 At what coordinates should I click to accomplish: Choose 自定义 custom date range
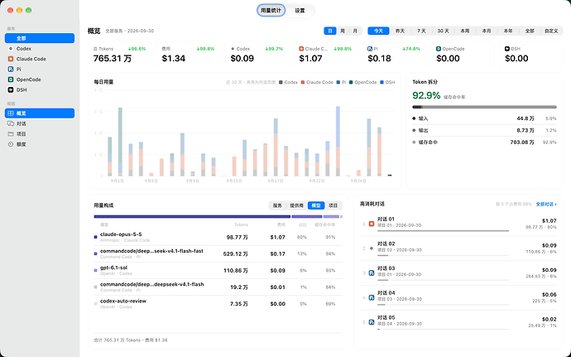(551, 31)
